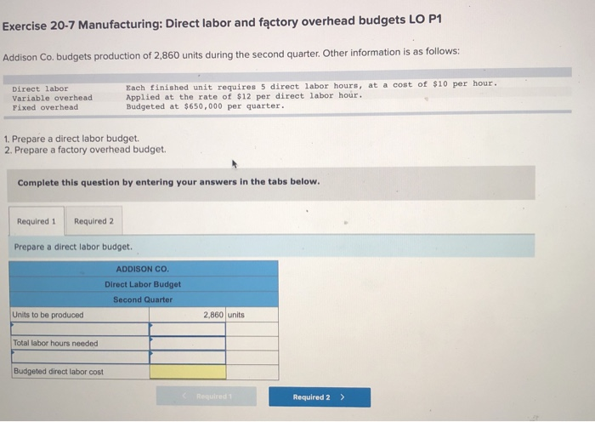595x422 pixels.
Task: Click the chevron arrow on the Required 2 button
Action: 343,397
